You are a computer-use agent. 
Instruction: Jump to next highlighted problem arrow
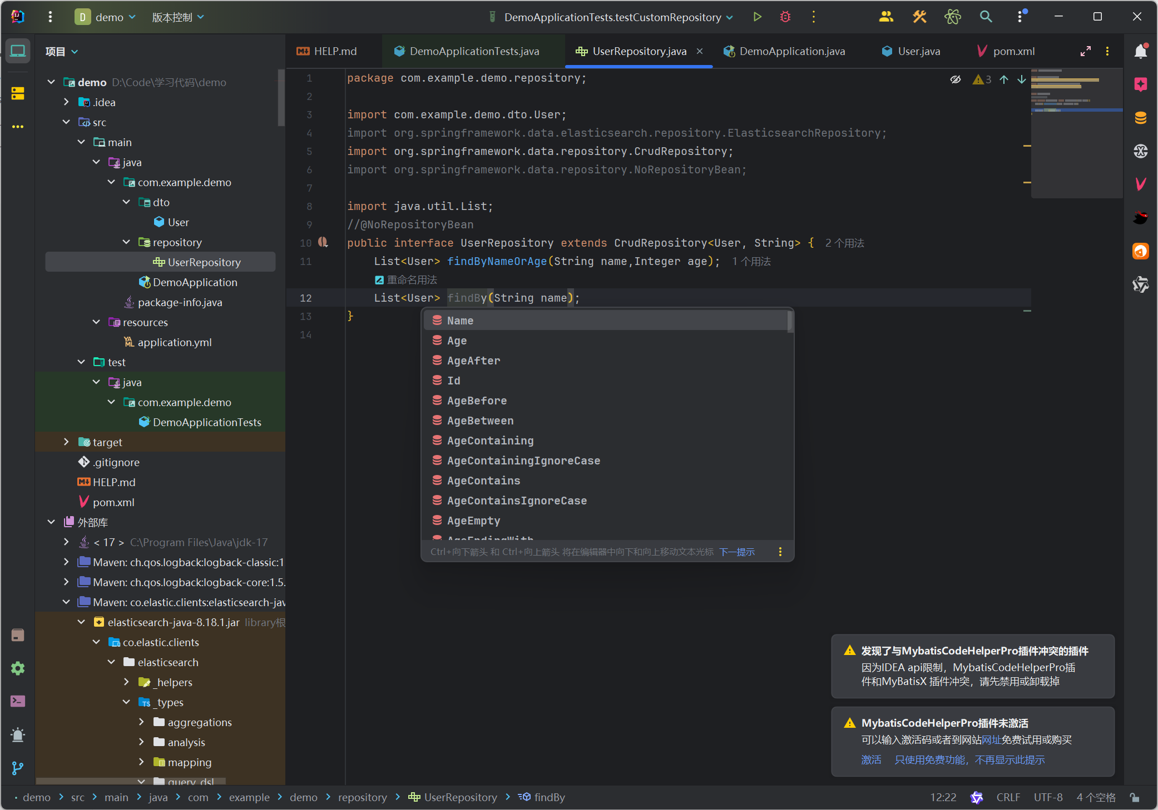click(1022, 79)
